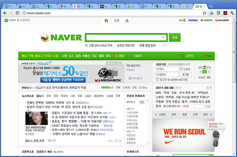The width and height of the screenshot is (237, 157).
Task: Open the 메일 menu item
Action: 24,56
